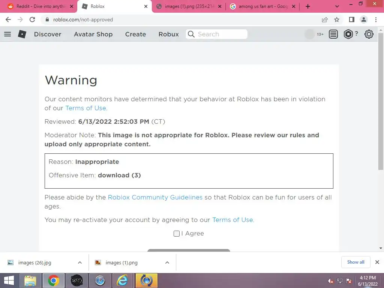Click the Roblox logo icon
384x288 pixels.
(x=22, y=34)
